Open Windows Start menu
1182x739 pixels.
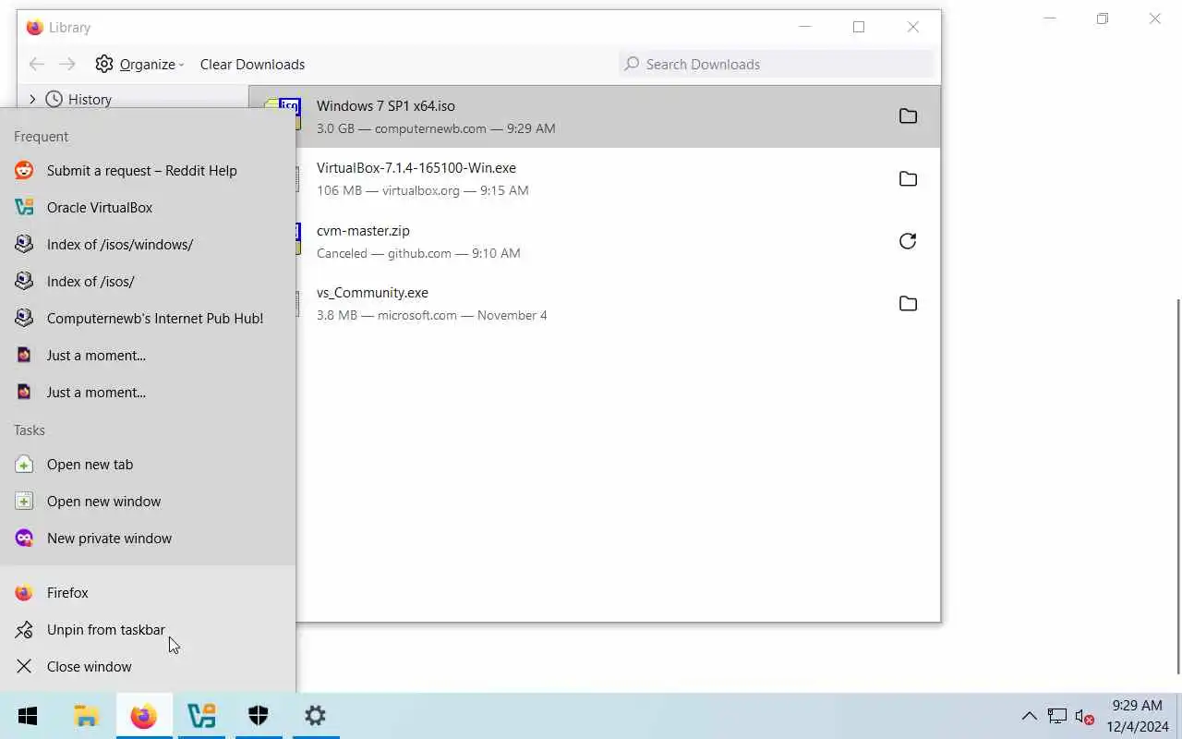(x=28, y=716)
